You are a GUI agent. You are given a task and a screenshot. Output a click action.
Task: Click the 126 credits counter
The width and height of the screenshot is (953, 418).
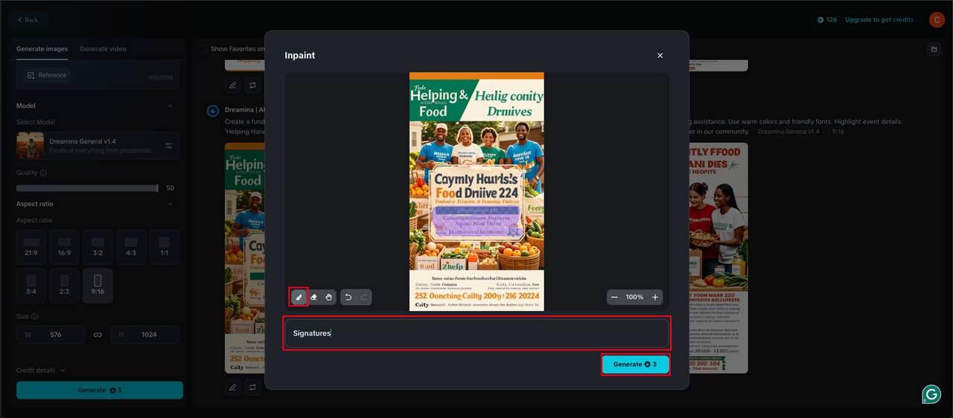coord(827,20)
